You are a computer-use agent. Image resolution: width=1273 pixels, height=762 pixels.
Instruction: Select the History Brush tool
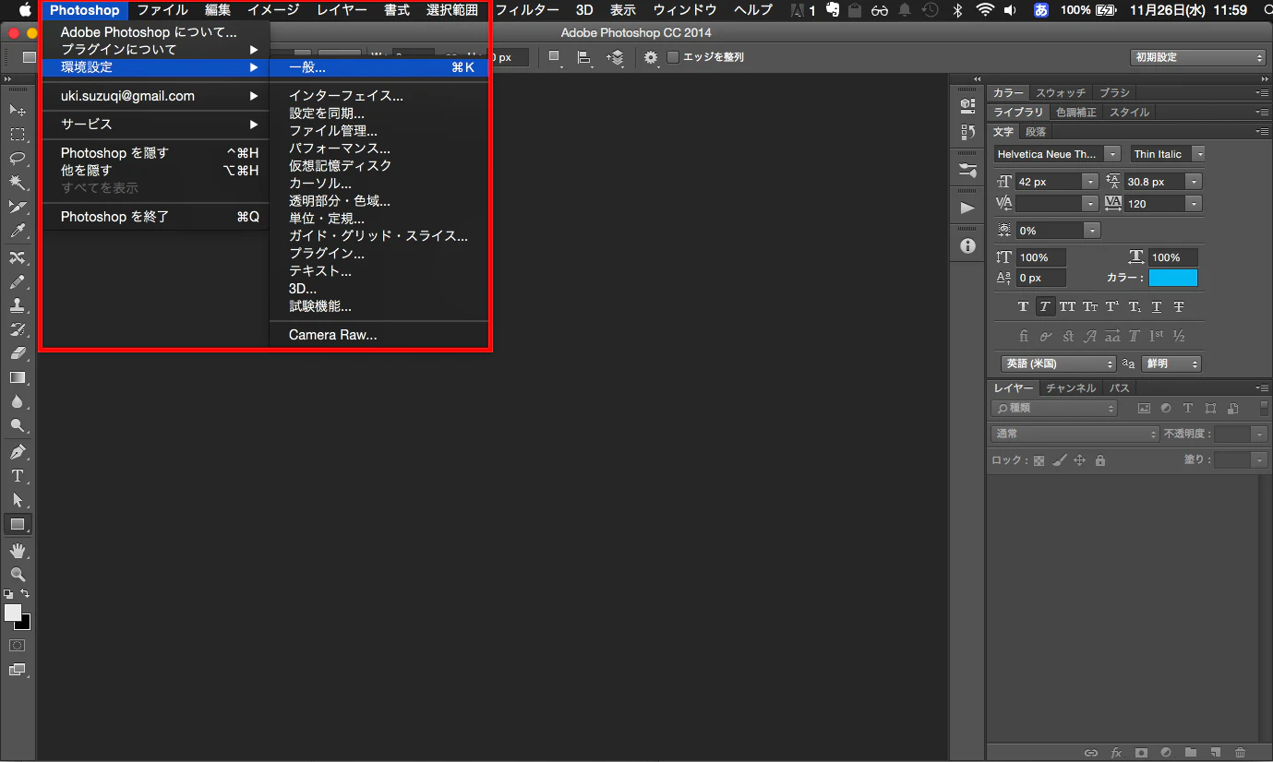(17, 329)
